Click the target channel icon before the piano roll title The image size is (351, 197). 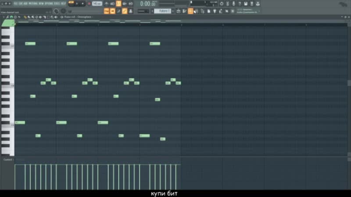[x=62, y=17]
